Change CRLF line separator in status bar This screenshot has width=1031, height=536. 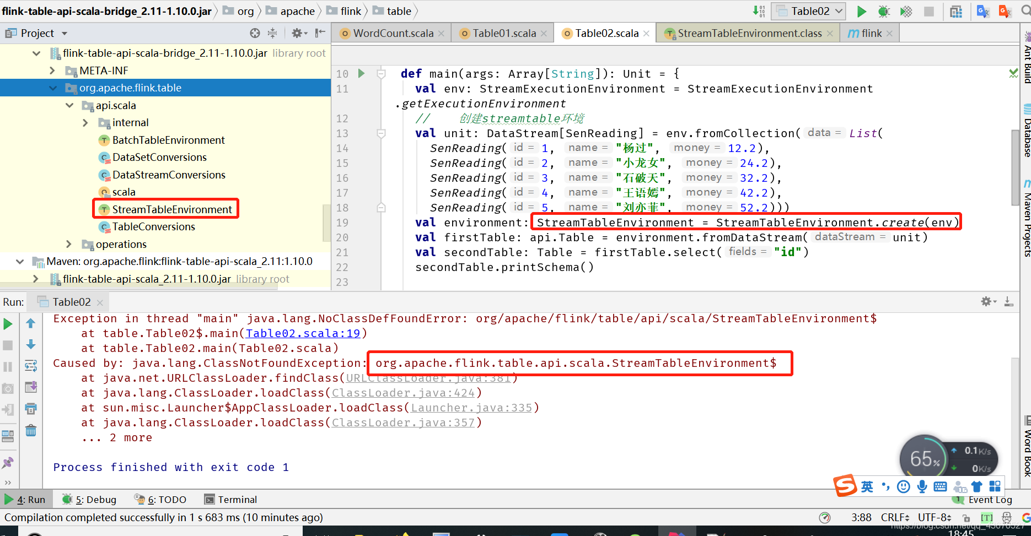(x=895, y=517)
